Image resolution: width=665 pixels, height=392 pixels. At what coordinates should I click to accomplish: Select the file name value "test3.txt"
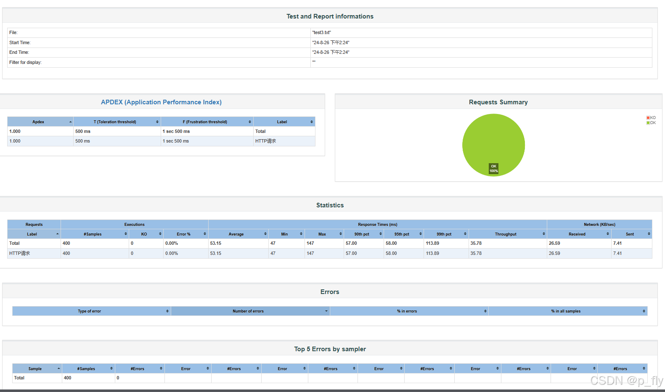[x=322, y=33]
